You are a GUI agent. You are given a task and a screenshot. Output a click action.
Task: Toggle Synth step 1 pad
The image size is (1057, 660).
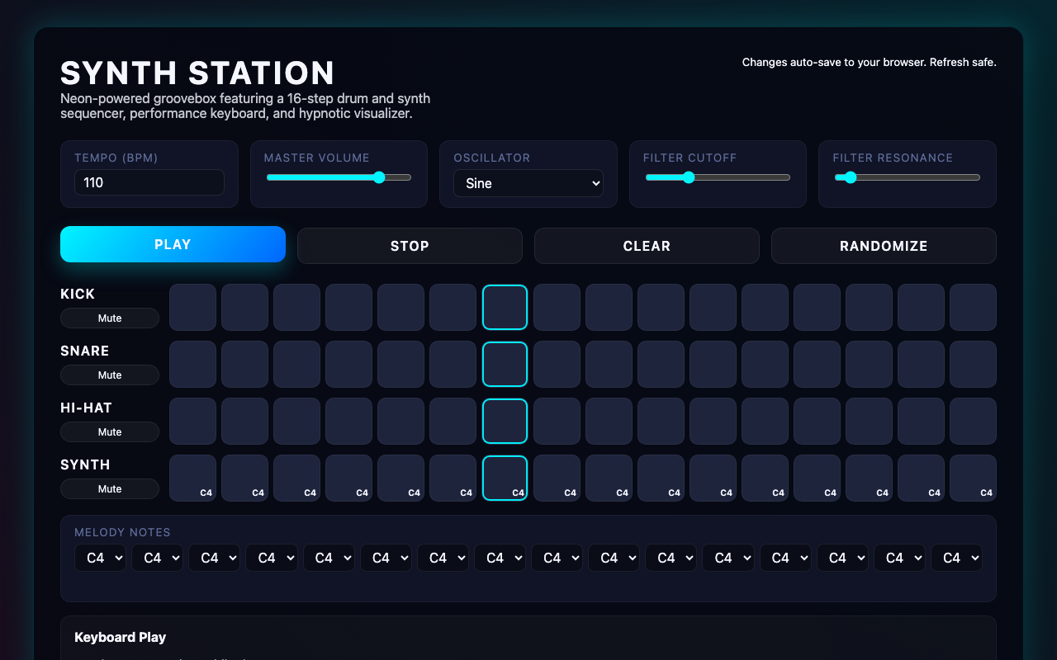[x=193, y=478]
